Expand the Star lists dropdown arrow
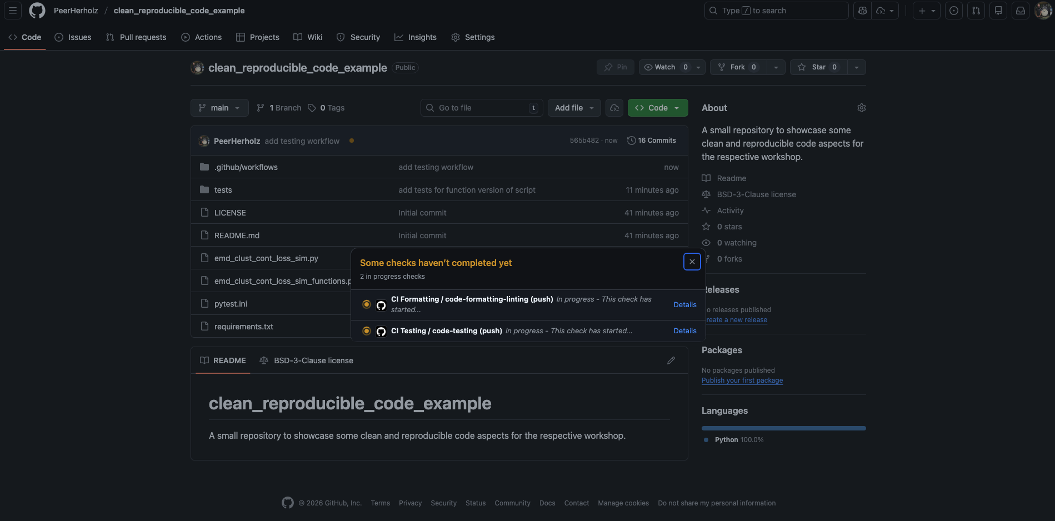 857,67
